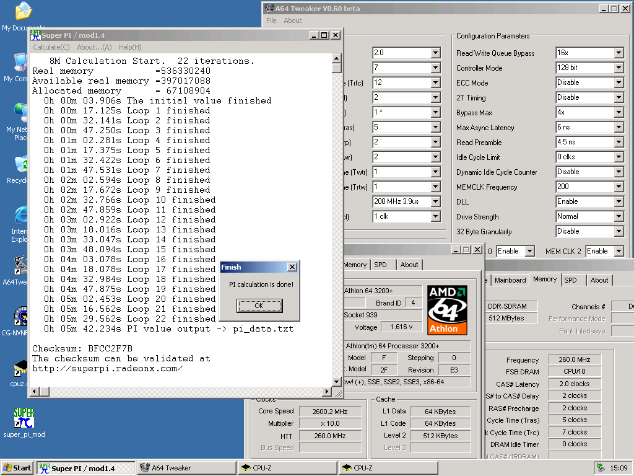Open the About menu in A64 Tweaker
The image size is (634, 476).
click(x=292, y=20)
